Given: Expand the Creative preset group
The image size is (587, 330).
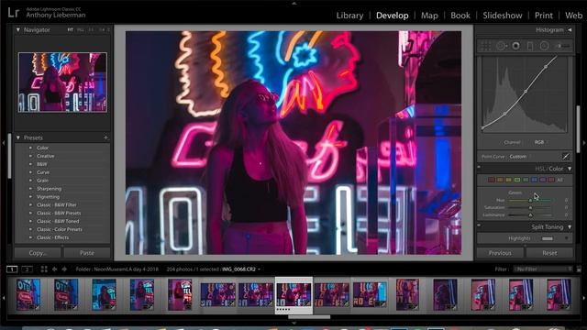Looking at the screenshot, I should pyautogui.click(x=30, y=156).
